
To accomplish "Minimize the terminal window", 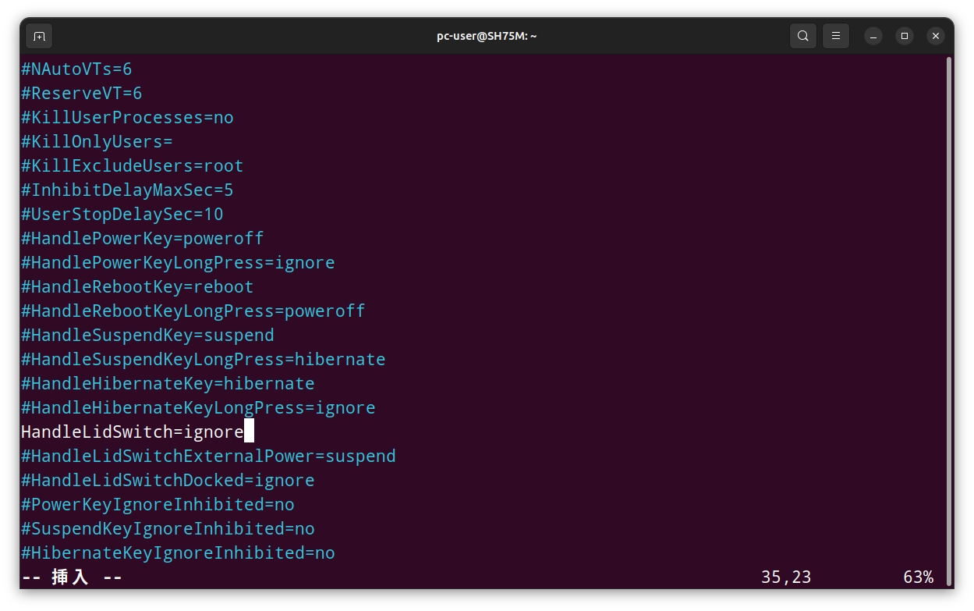I will 873,36.
